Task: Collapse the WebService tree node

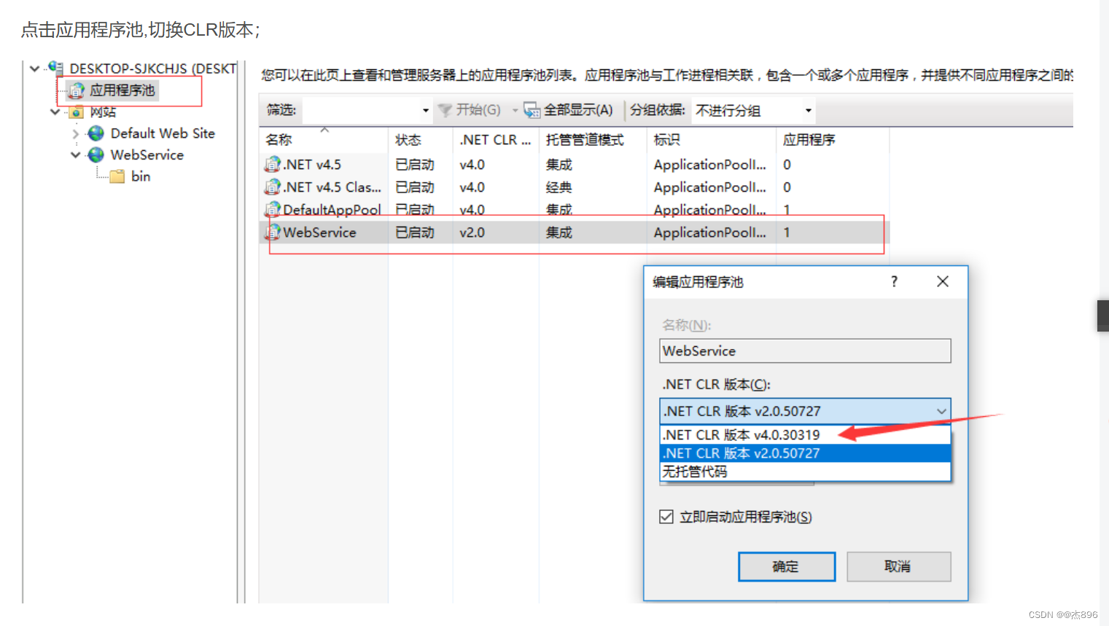Action: tap(76, 154)
